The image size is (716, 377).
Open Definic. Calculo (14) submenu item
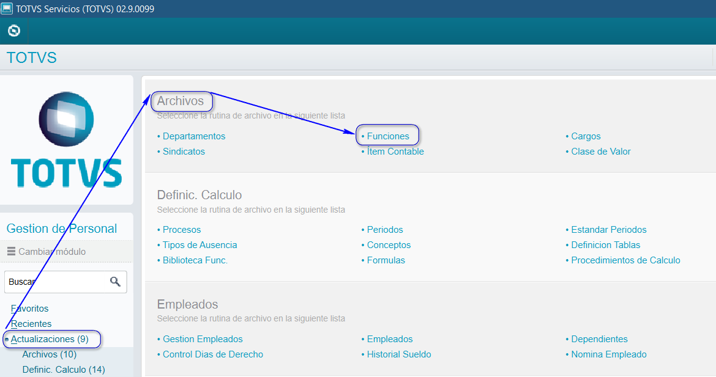pyautogui.click(x=64, y=370)
